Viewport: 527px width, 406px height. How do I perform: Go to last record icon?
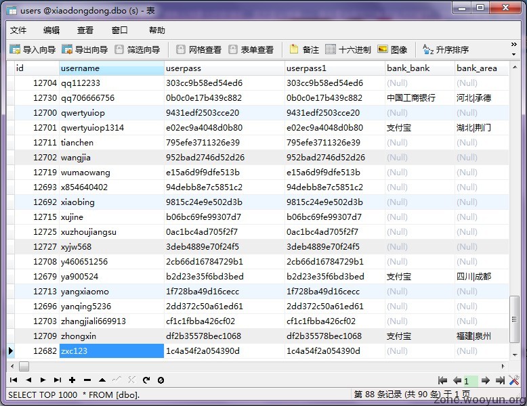58,380
